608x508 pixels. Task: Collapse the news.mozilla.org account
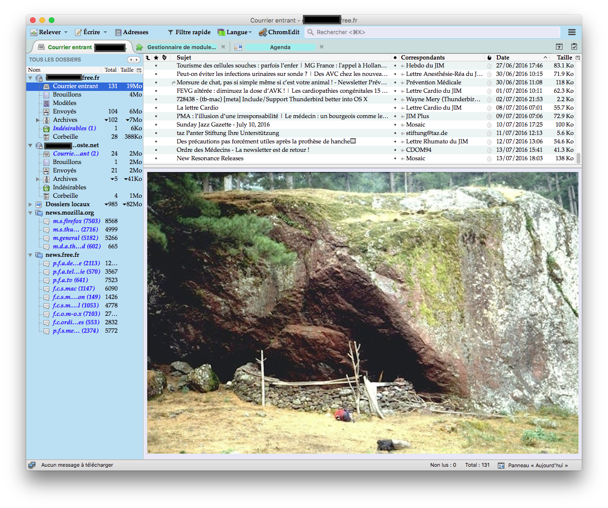pyautogui.click(x=30, y=213)
